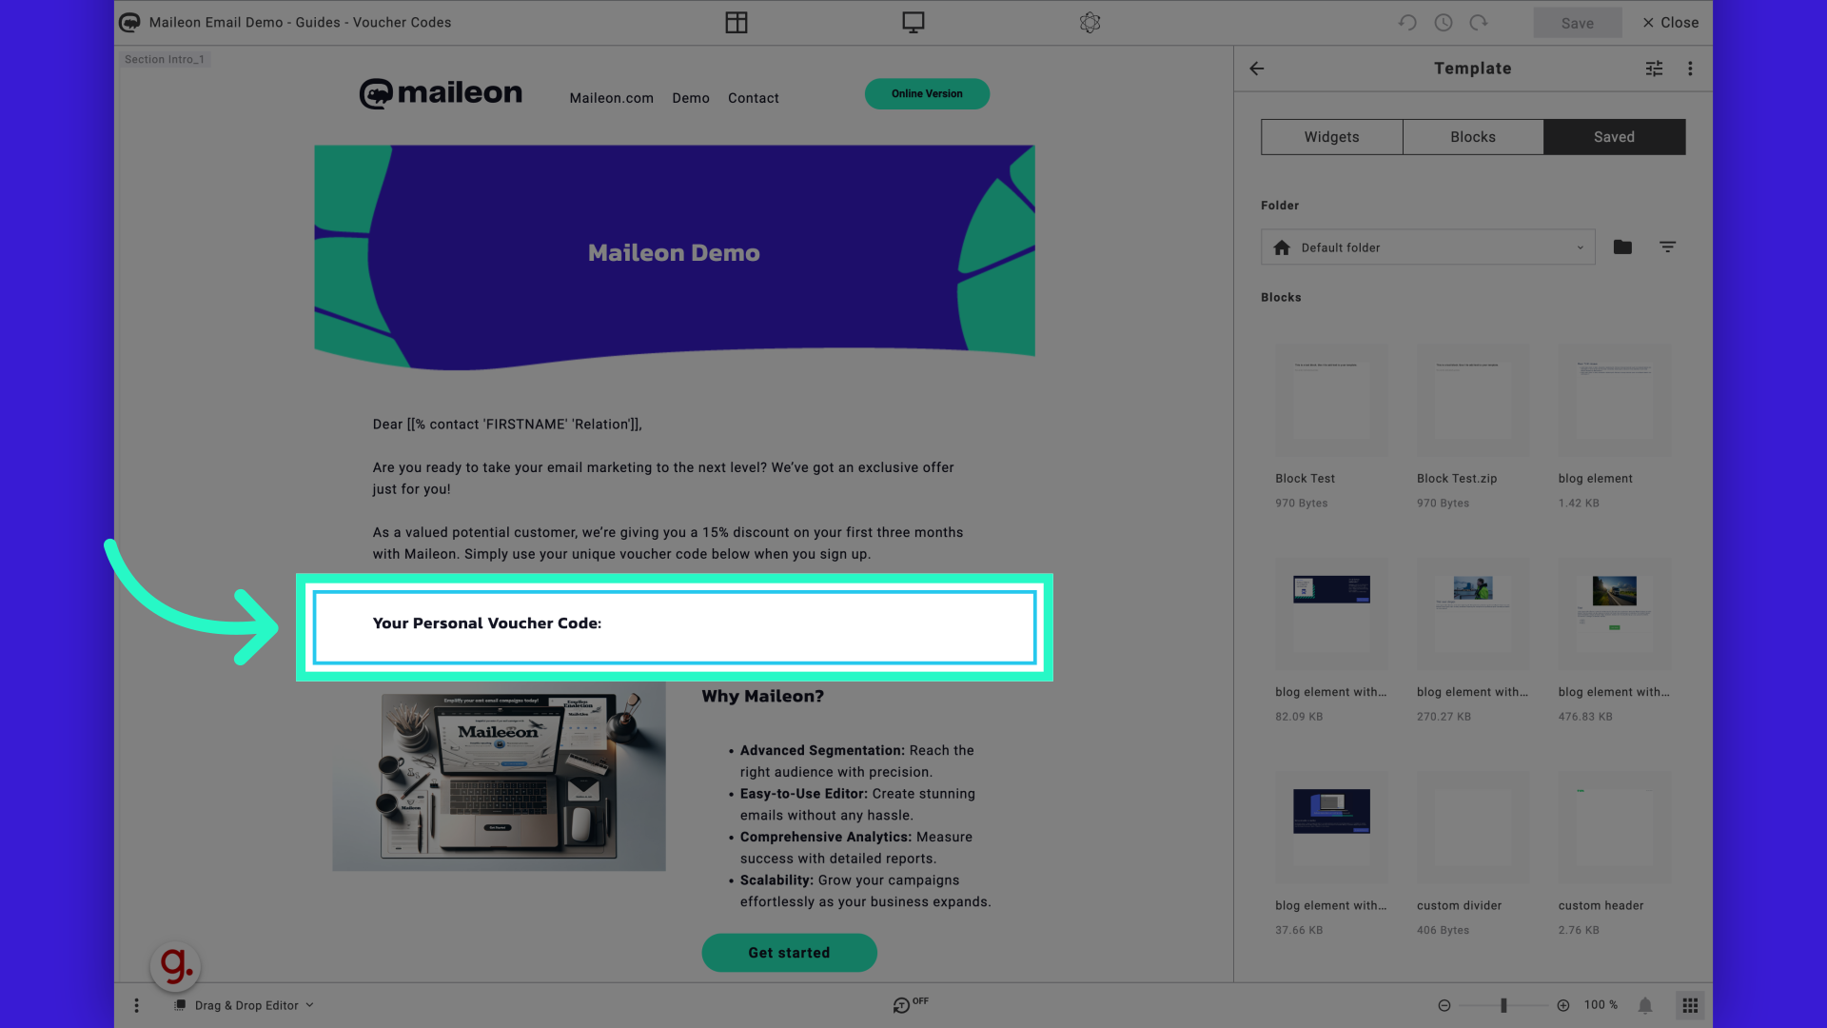Click the Online Version button

(x=927, y=93)
